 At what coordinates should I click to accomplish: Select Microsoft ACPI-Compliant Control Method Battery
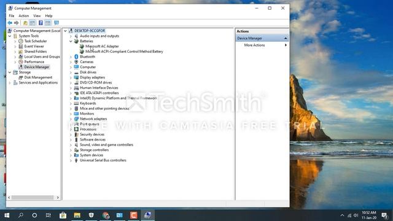point(124,52)
